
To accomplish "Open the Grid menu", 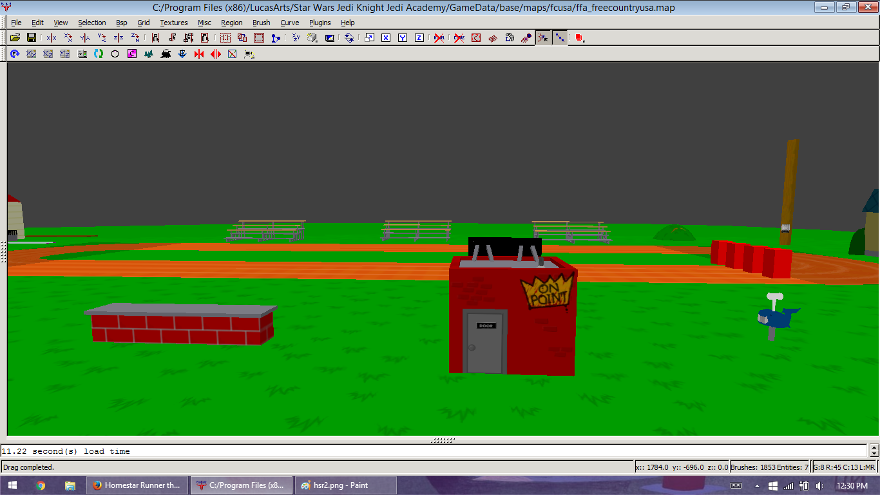I will (x=144, y=23).
